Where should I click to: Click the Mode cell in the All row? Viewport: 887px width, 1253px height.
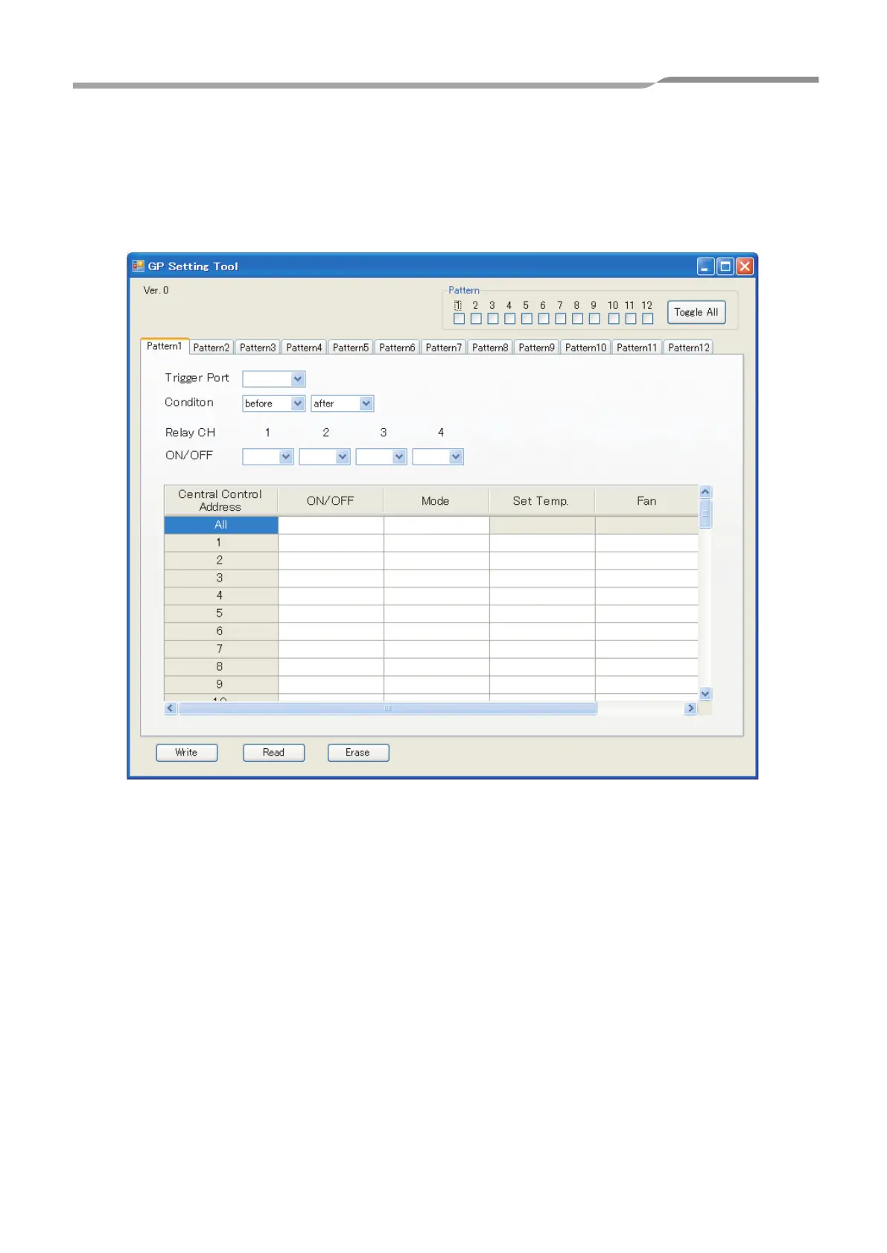[x=436, y=525]
